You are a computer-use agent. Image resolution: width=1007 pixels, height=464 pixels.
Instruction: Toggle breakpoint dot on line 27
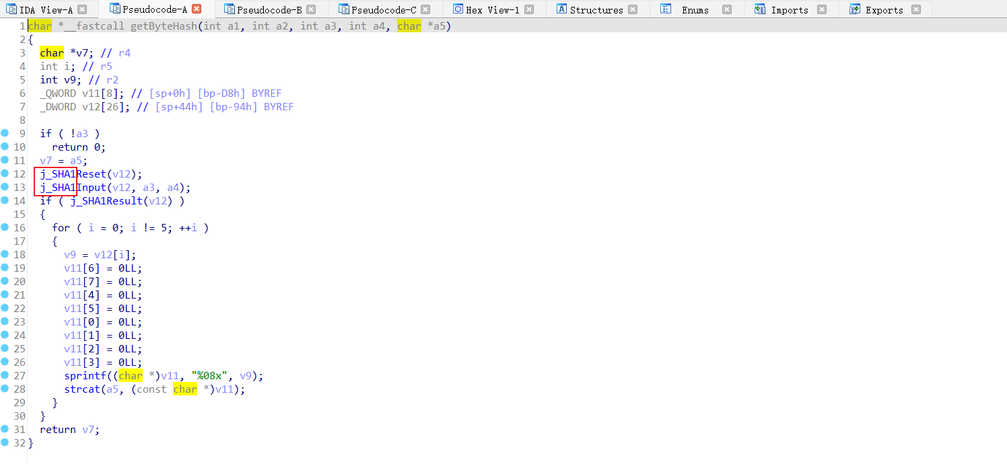tap(5, 375)
